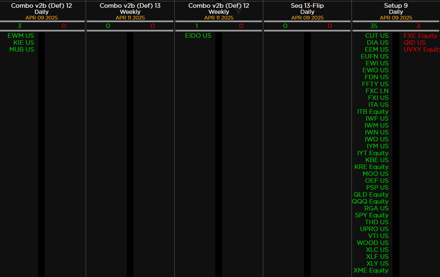Screen dimensions: 440x277
Task: Click the XLY US ticker
Action: pyautogui.click(x=378, y=264)
